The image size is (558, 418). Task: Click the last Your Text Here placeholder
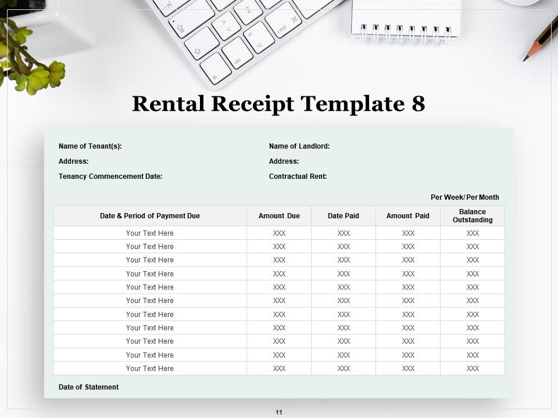[x=149, y=368]
